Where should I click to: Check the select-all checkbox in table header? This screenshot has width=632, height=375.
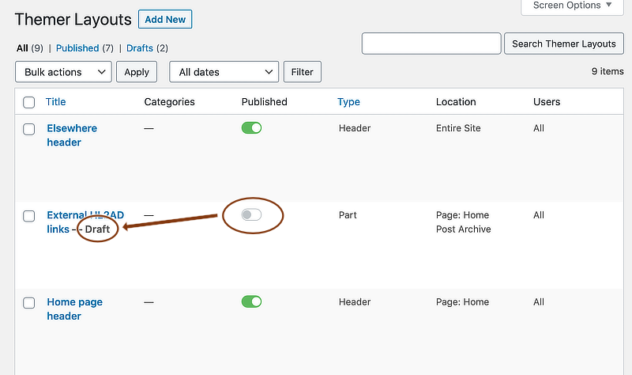[x=29, y=102]
